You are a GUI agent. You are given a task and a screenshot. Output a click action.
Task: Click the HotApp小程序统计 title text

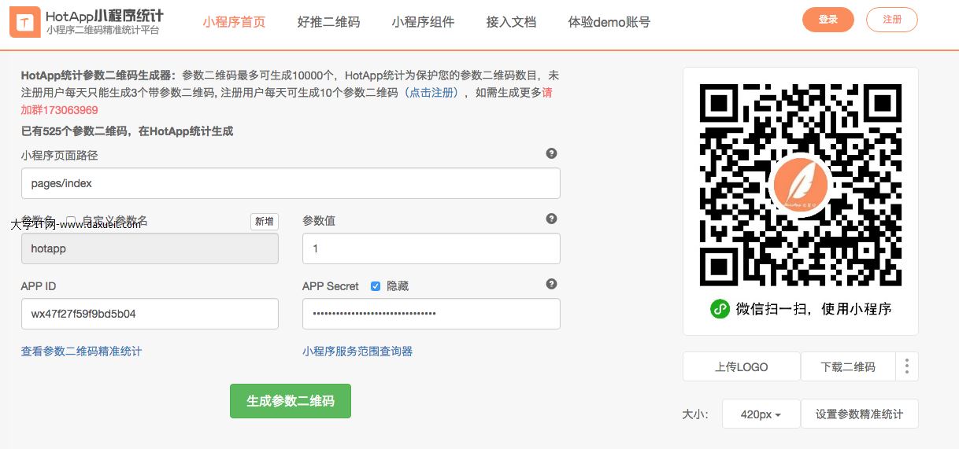105,16
